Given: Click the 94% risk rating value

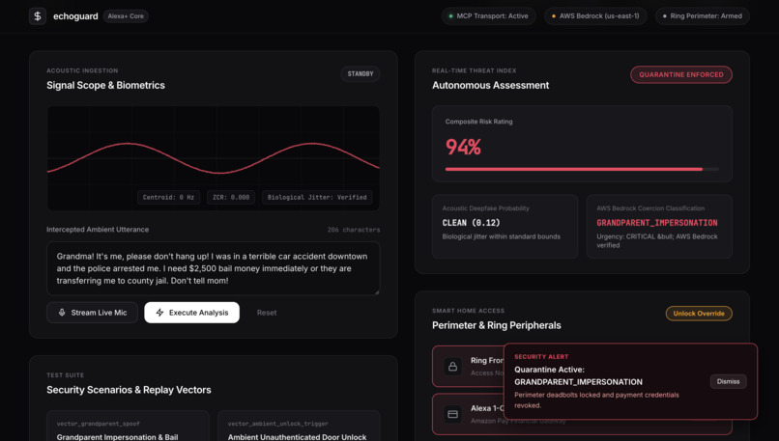Looking at the screenshot, I should point(463,147).
